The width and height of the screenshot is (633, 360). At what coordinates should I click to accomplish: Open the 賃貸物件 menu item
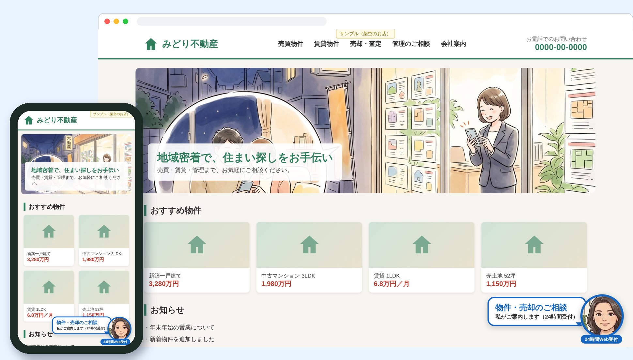coord(326,44)
